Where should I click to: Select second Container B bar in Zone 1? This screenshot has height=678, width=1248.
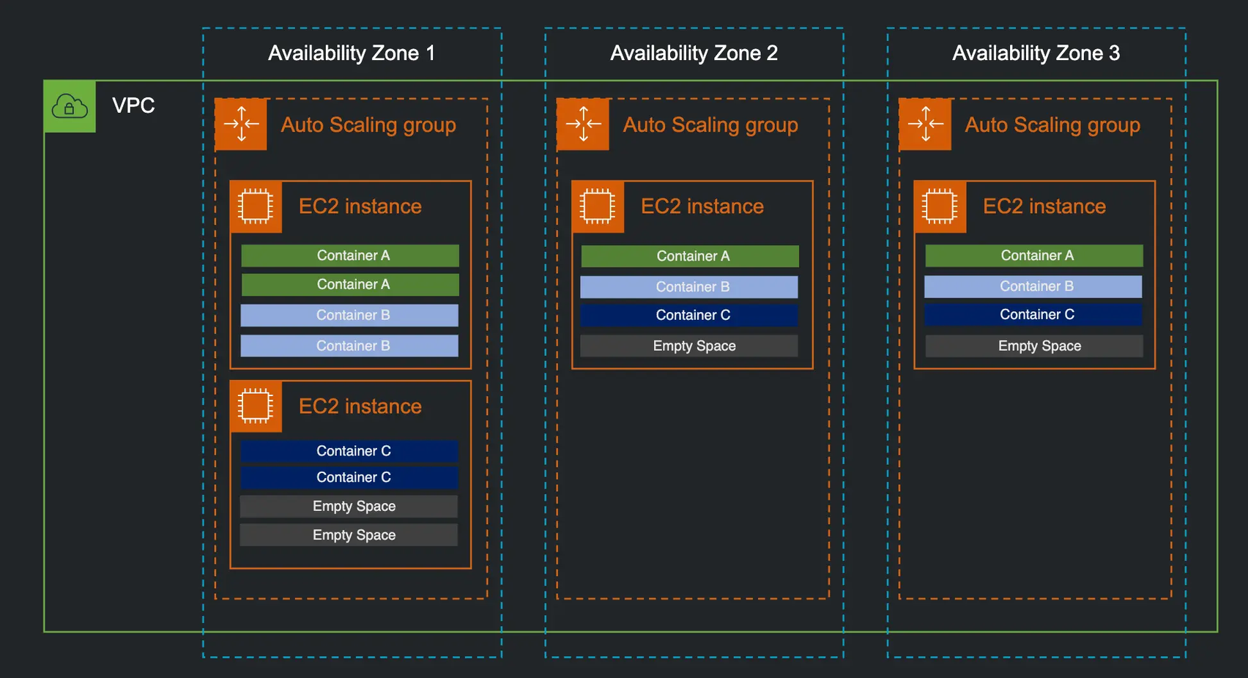pyautogui.click(x=349, y=346)
